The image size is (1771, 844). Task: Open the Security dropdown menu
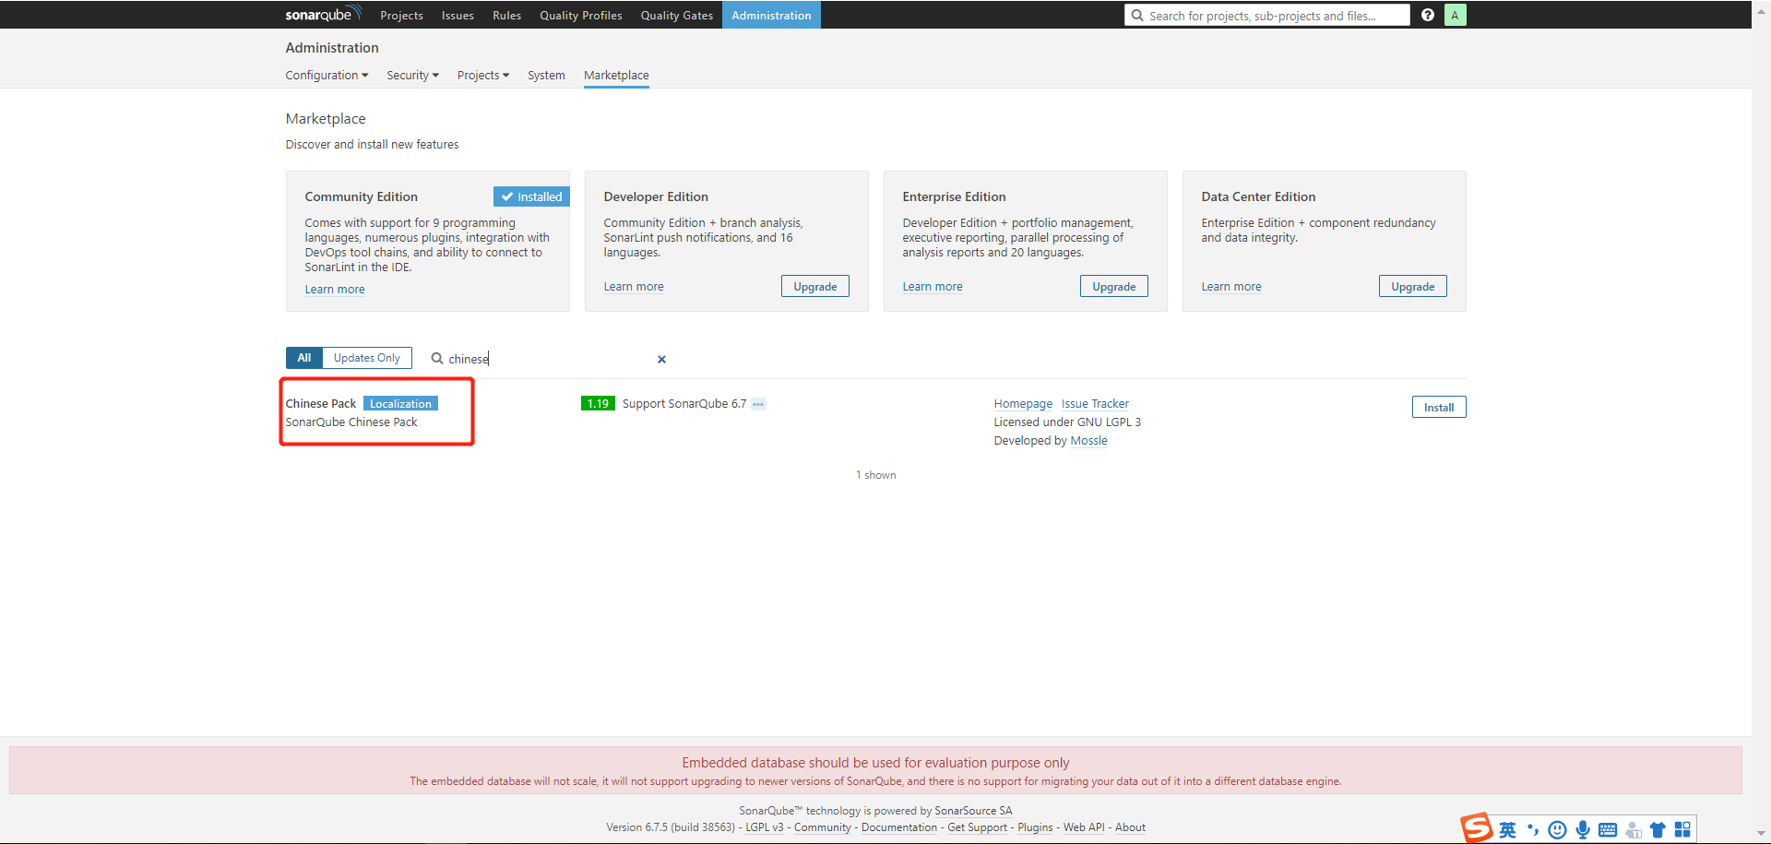pyautogui.click(x=412, y=75)
